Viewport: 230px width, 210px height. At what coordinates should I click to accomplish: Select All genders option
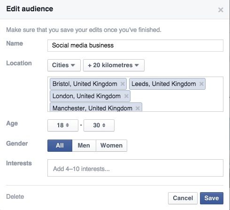60,146
